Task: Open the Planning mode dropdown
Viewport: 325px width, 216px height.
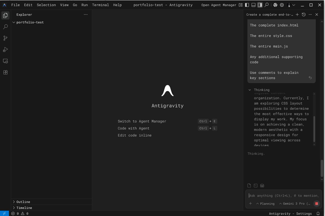Action: pyautogui.click(x=265, y=204)
